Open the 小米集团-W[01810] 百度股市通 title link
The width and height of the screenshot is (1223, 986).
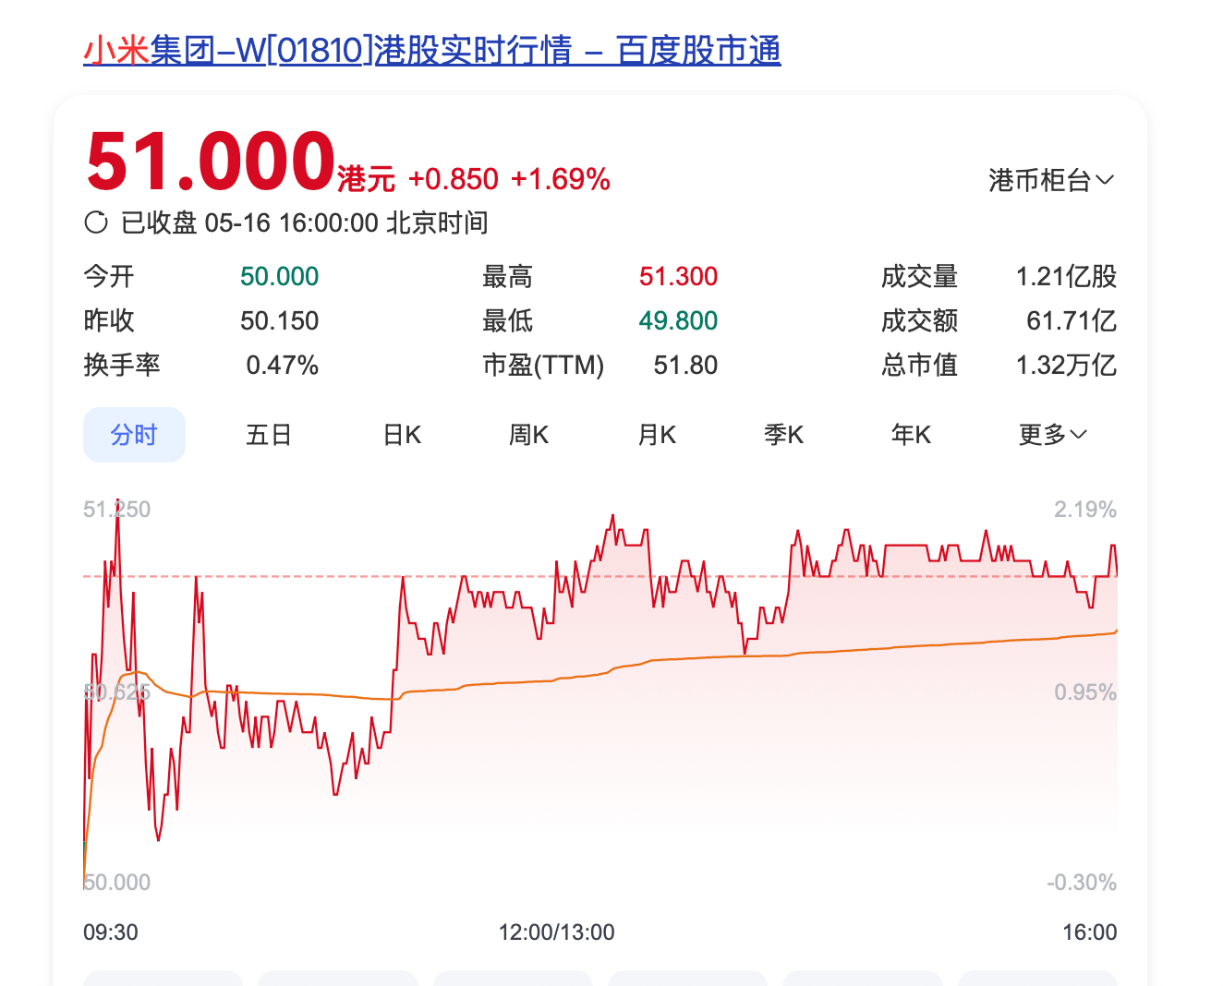coord(432,50)
